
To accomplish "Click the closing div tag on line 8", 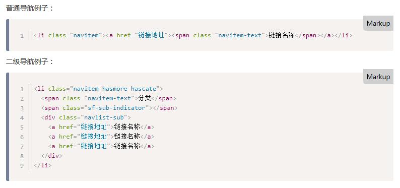I will coord(51,156).
